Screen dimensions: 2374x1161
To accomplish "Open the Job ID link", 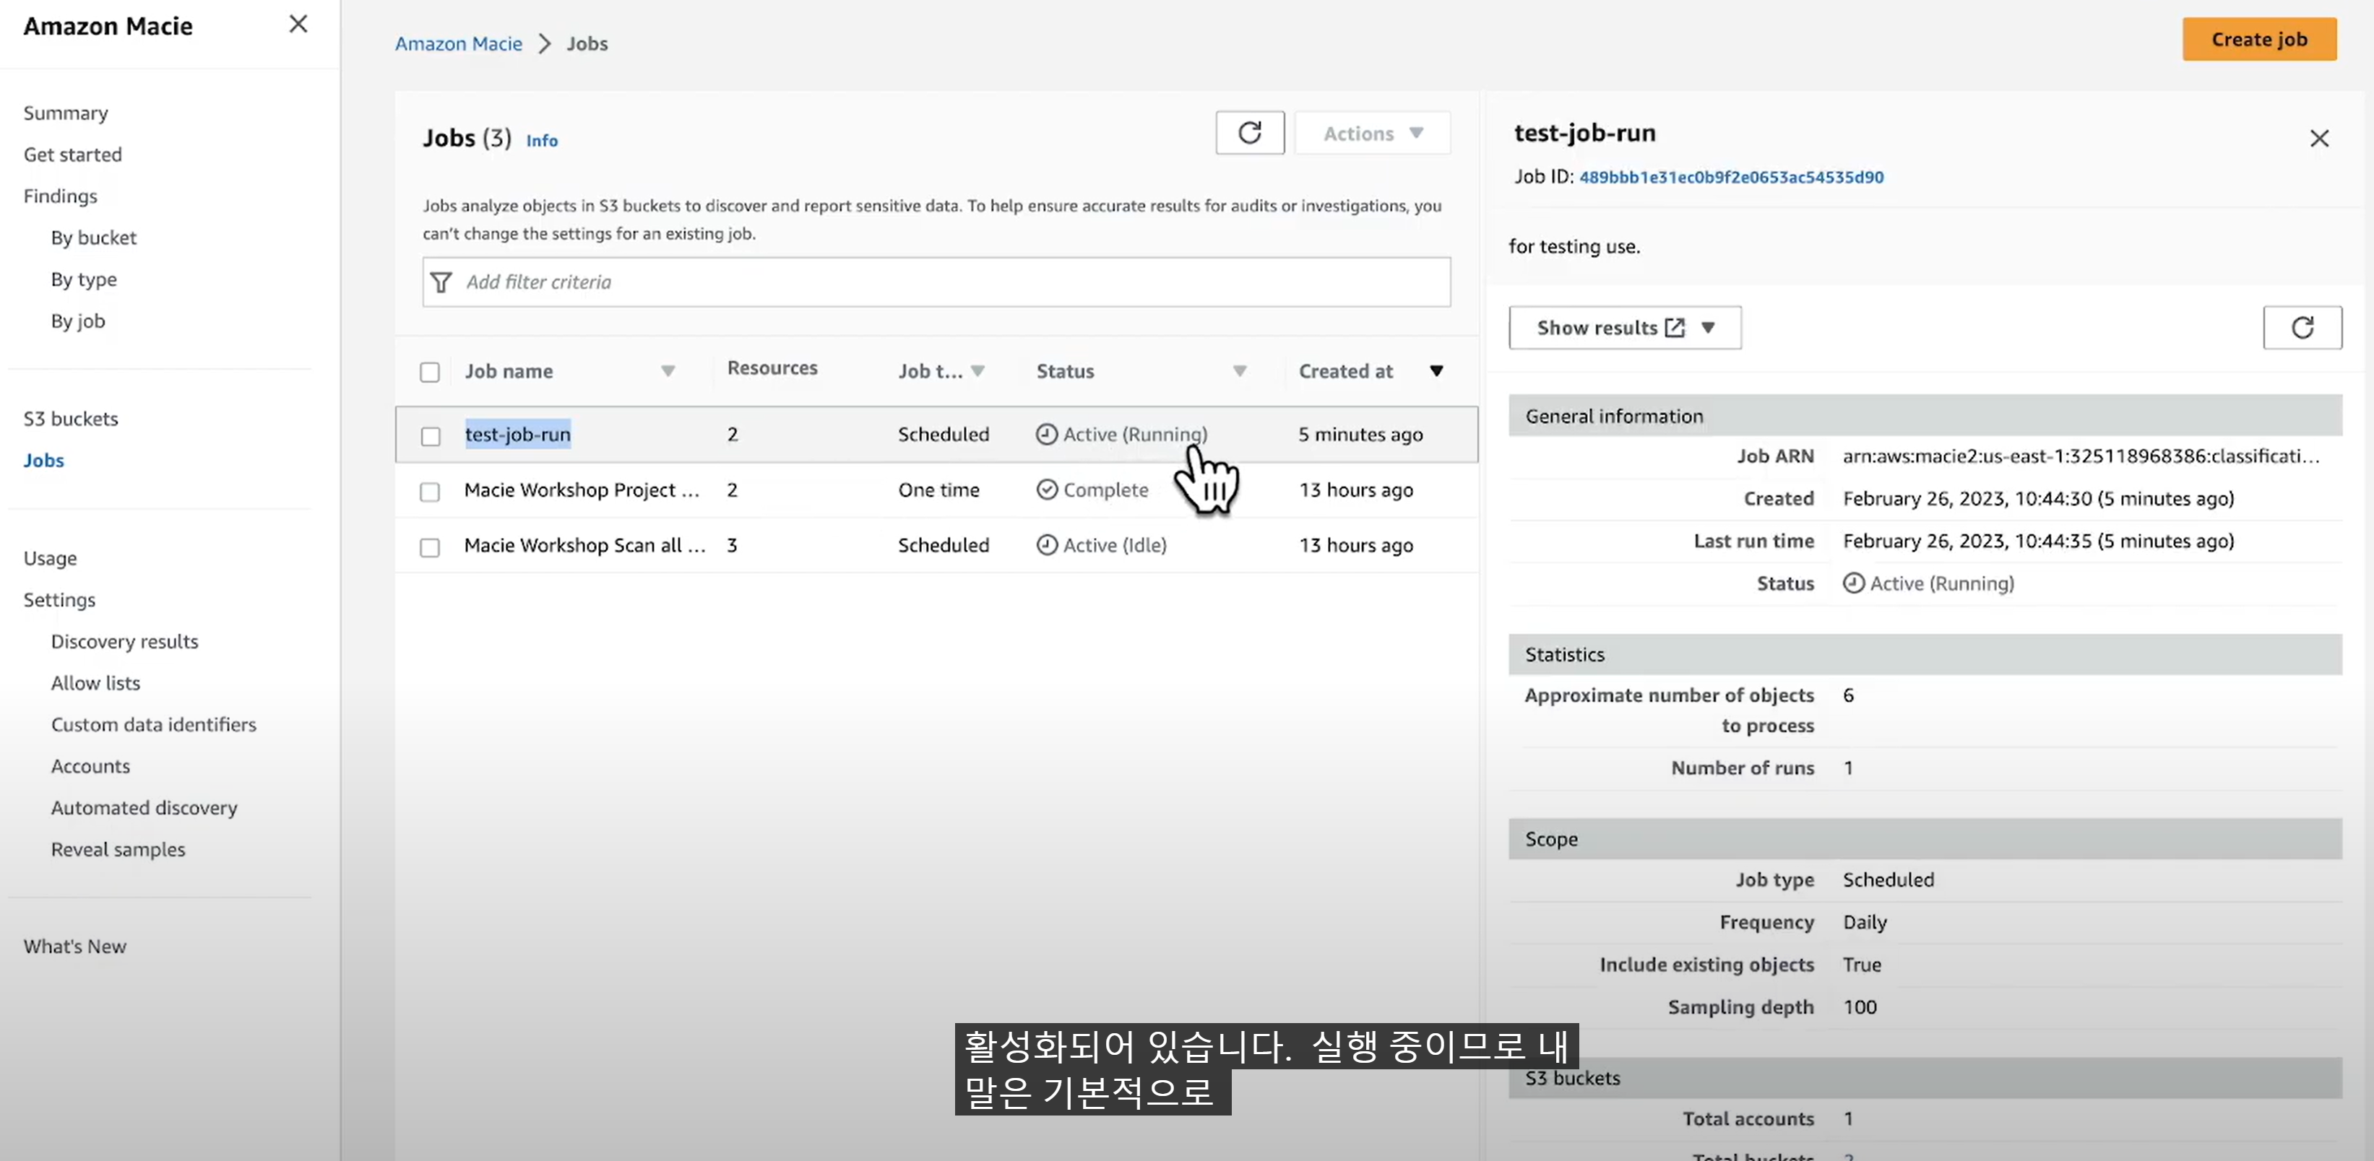I will point(1730,177).
